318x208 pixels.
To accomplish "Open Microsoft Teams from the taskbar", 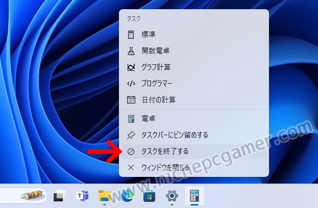I will point(82,196).
